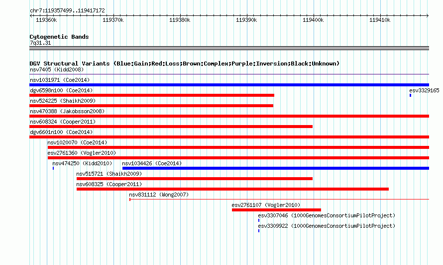Open dgv6598n100 (Coe2014) variant label
Viewport: 443px width, 265px height.
pyautogui.click(x=61, y=90)
